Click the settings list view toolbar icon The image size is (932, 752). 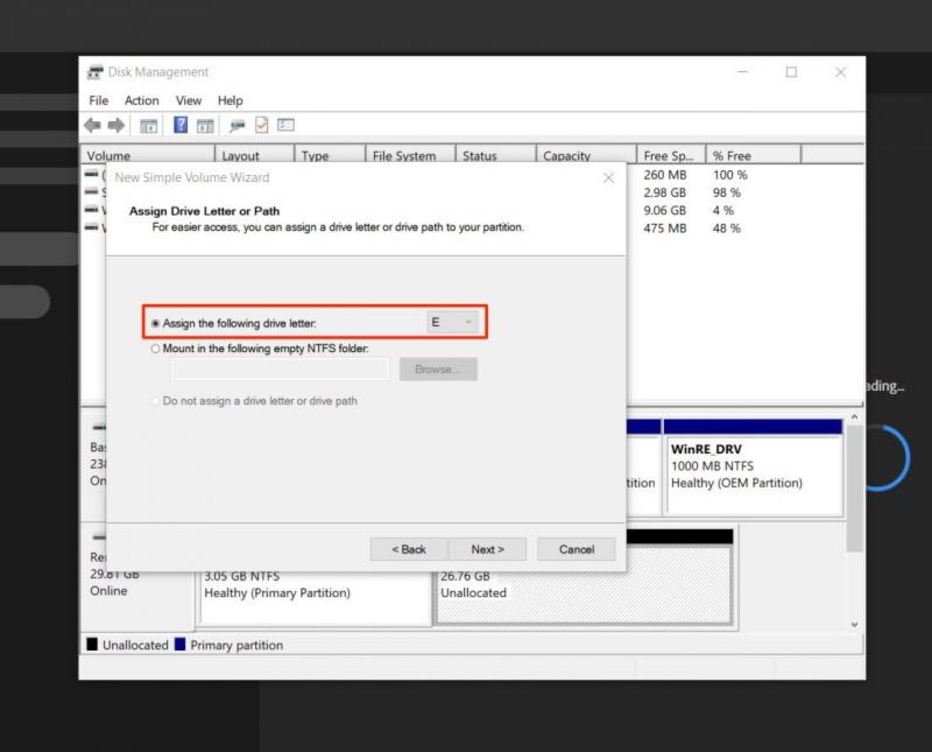285,125
